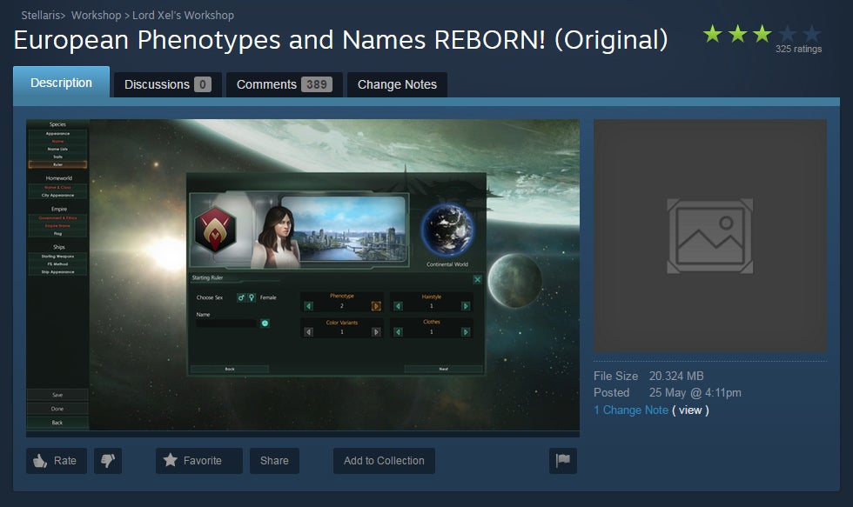The image size is (853, 507).
Task: Click the ruler Name input field
Action: (x=226, y=324)
